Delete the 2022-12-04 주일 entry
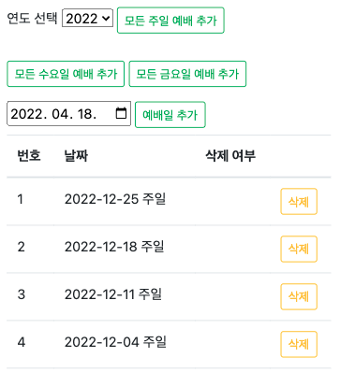Viewport: 340px width, 372px height. tap(299, 344)
